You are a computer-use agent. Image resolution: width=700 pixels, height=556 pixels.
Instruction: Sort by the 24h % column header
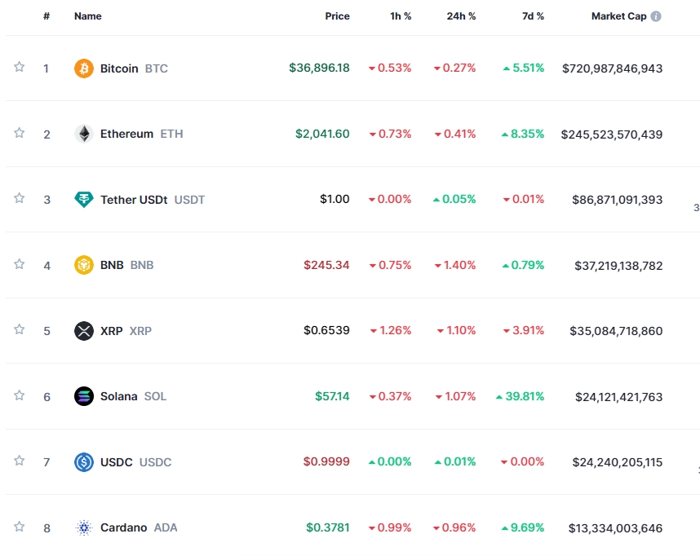coord(461,16)
